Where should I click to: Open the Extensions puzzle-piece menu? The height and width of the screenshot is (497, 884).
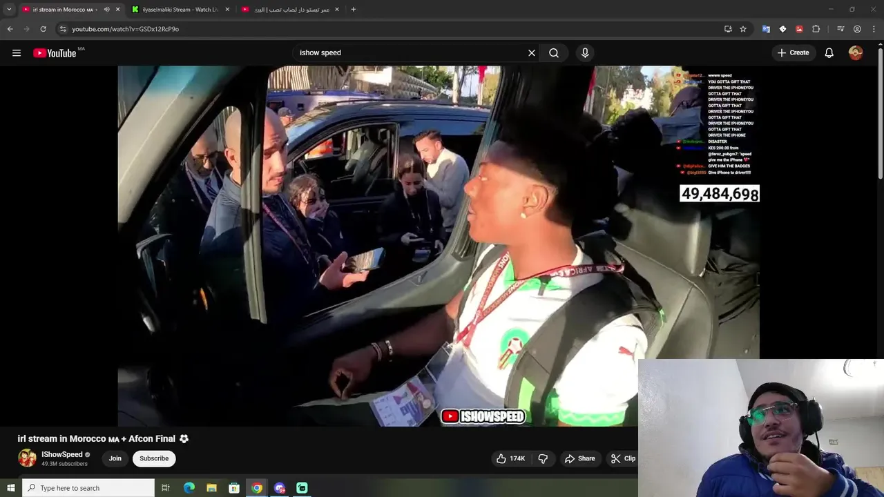(816, 29)
